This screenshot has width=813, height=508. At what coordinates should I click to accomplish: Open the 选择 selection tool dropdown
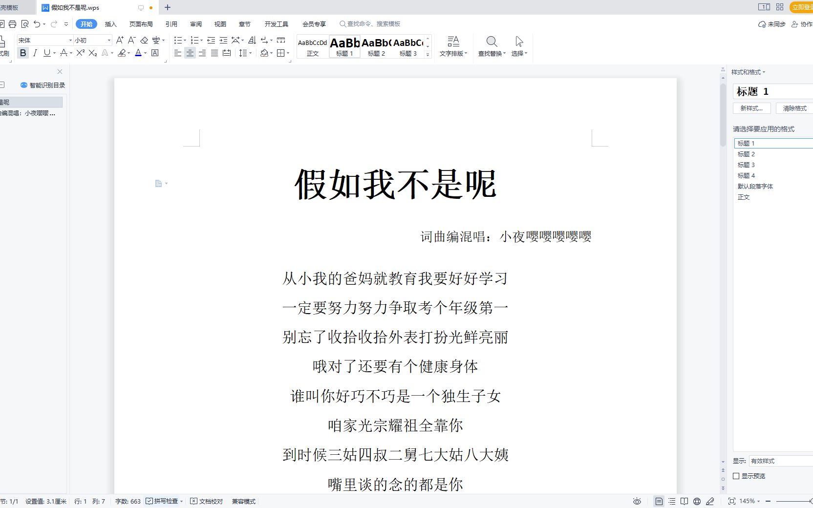point(519,46)
